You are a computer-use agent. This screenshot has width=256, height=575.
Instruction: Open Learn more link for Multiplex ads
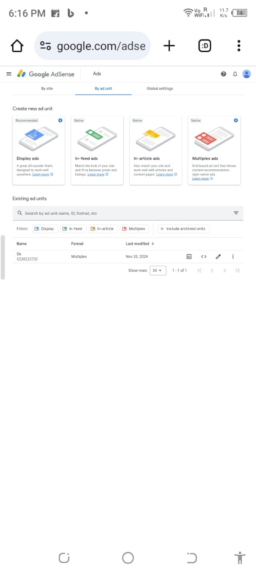click(203, 179)
